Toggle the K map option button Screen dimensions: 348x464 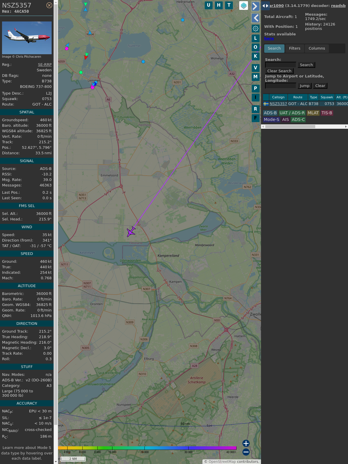[255, 56]
